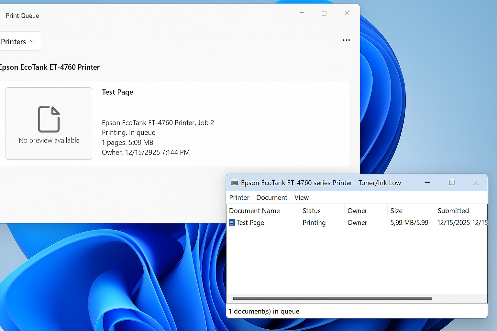The width and height of the screenshot is (497, 331).
Task: Click the Test Page document icon in the list
Action: pos(232,223)
